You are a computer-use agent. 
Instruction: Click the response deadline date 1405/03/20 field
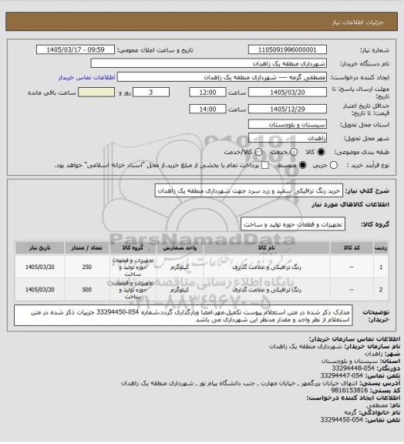pos(288,92)
